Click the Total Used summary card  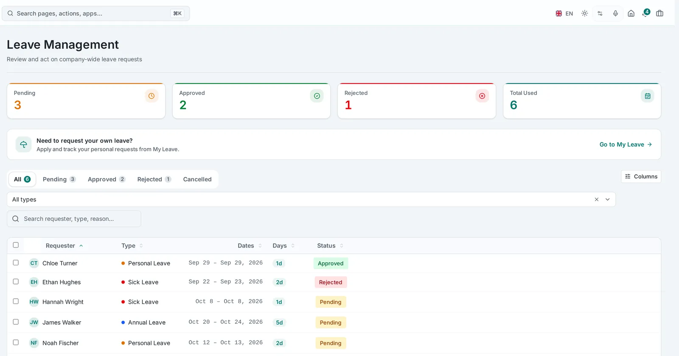[582, 101]
